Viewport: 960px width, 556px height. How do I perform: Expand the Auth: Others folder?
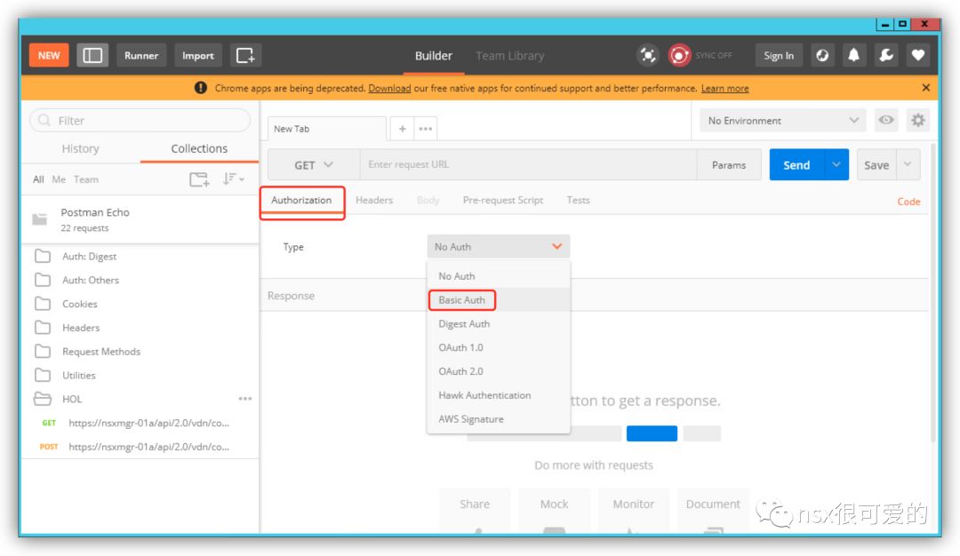(x=140, y=280)
